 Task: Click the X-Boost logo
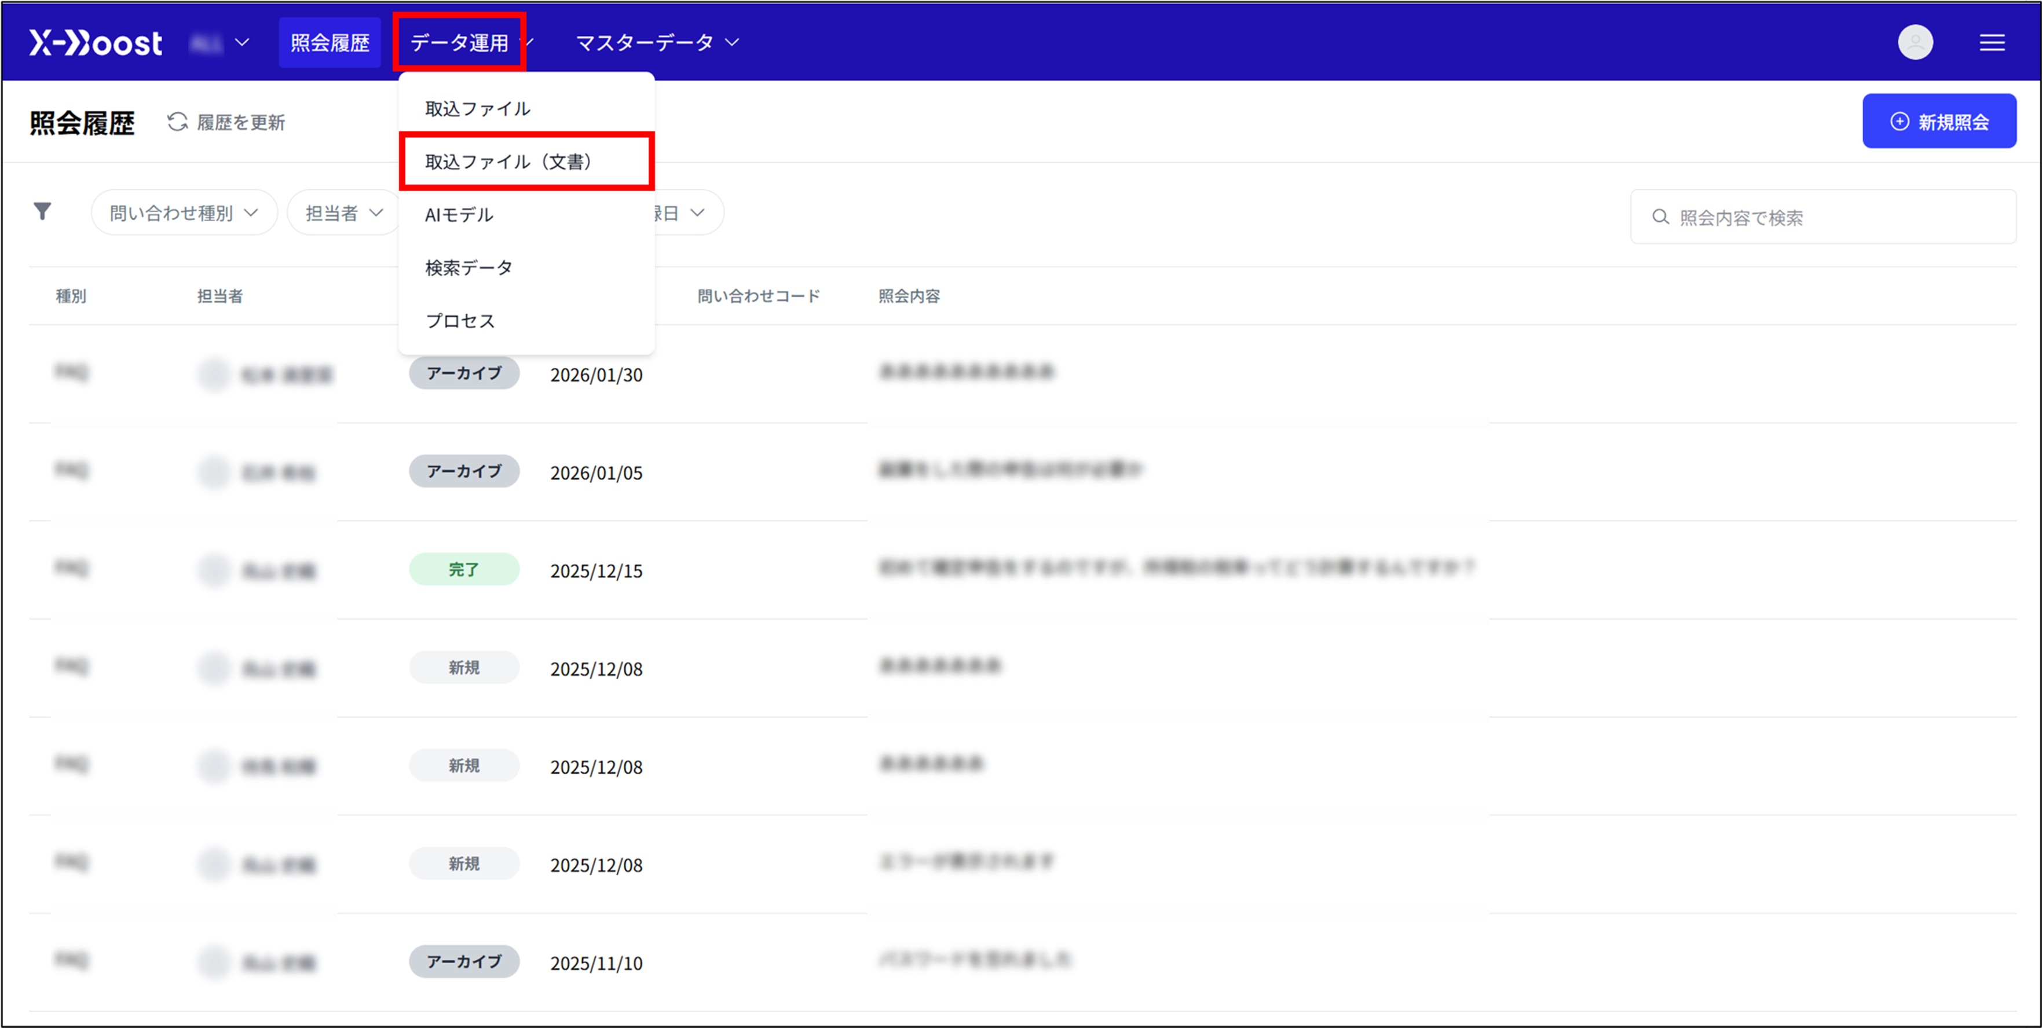coord(96,43)
